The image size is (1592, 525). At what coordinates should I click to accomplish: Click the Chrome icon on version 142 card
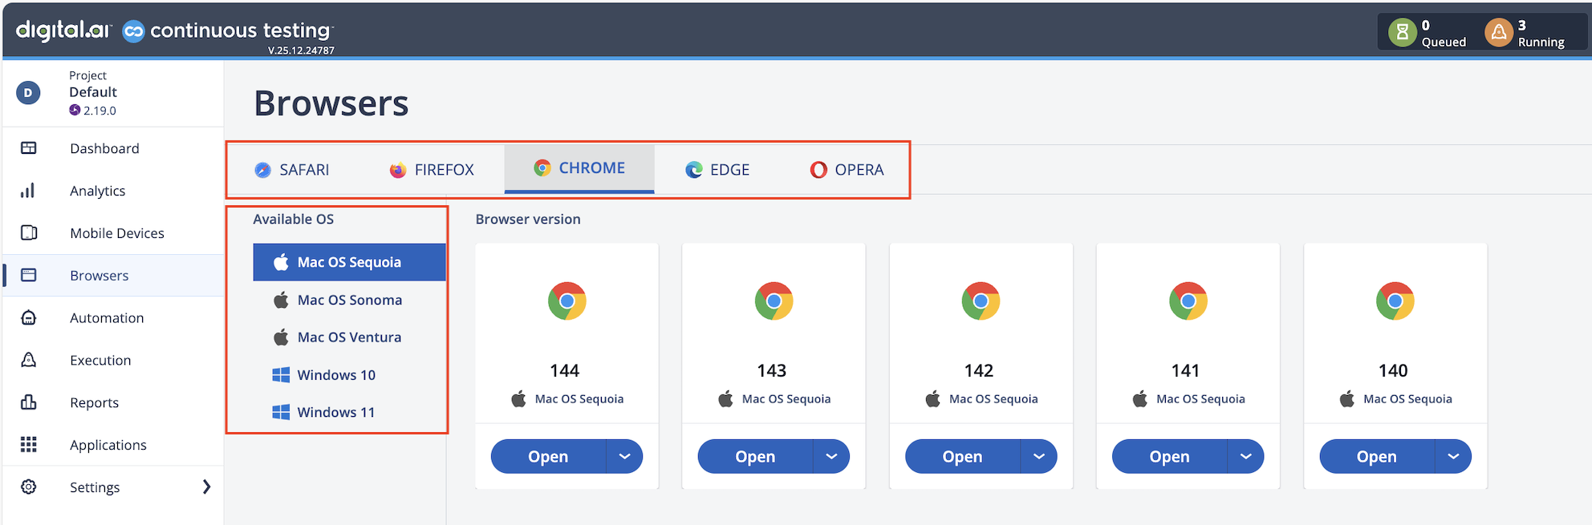981,301
